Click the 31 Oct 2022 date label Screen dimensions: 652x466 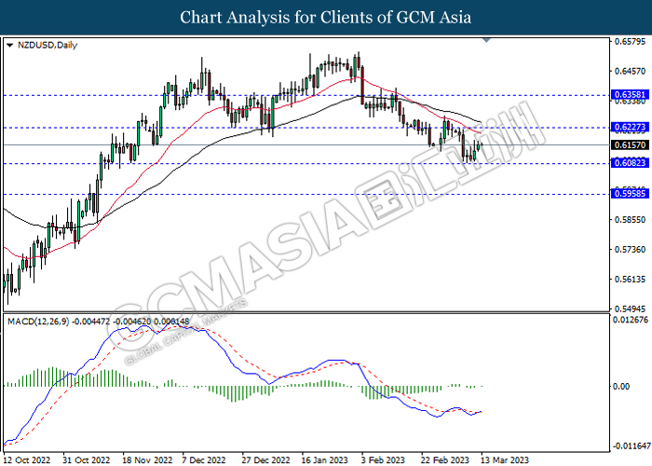click(x=87, y=460)
